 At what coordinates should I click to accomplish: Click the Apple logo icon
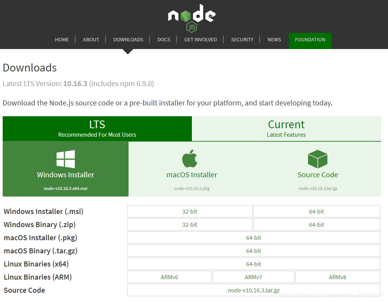190,158
